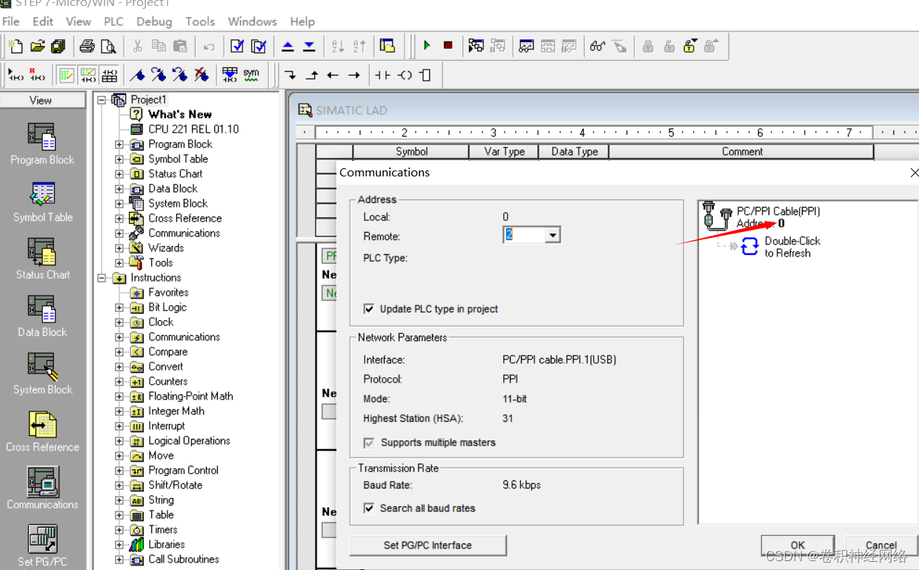919x570 pixels.
Task: Select Favorites under Instructions
Action: 168,292
